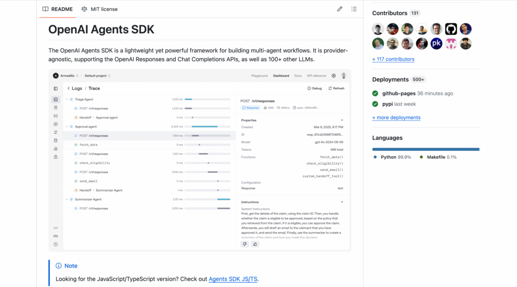
Task: Collapse the Properties section arrow
Action: coord(342,120)
